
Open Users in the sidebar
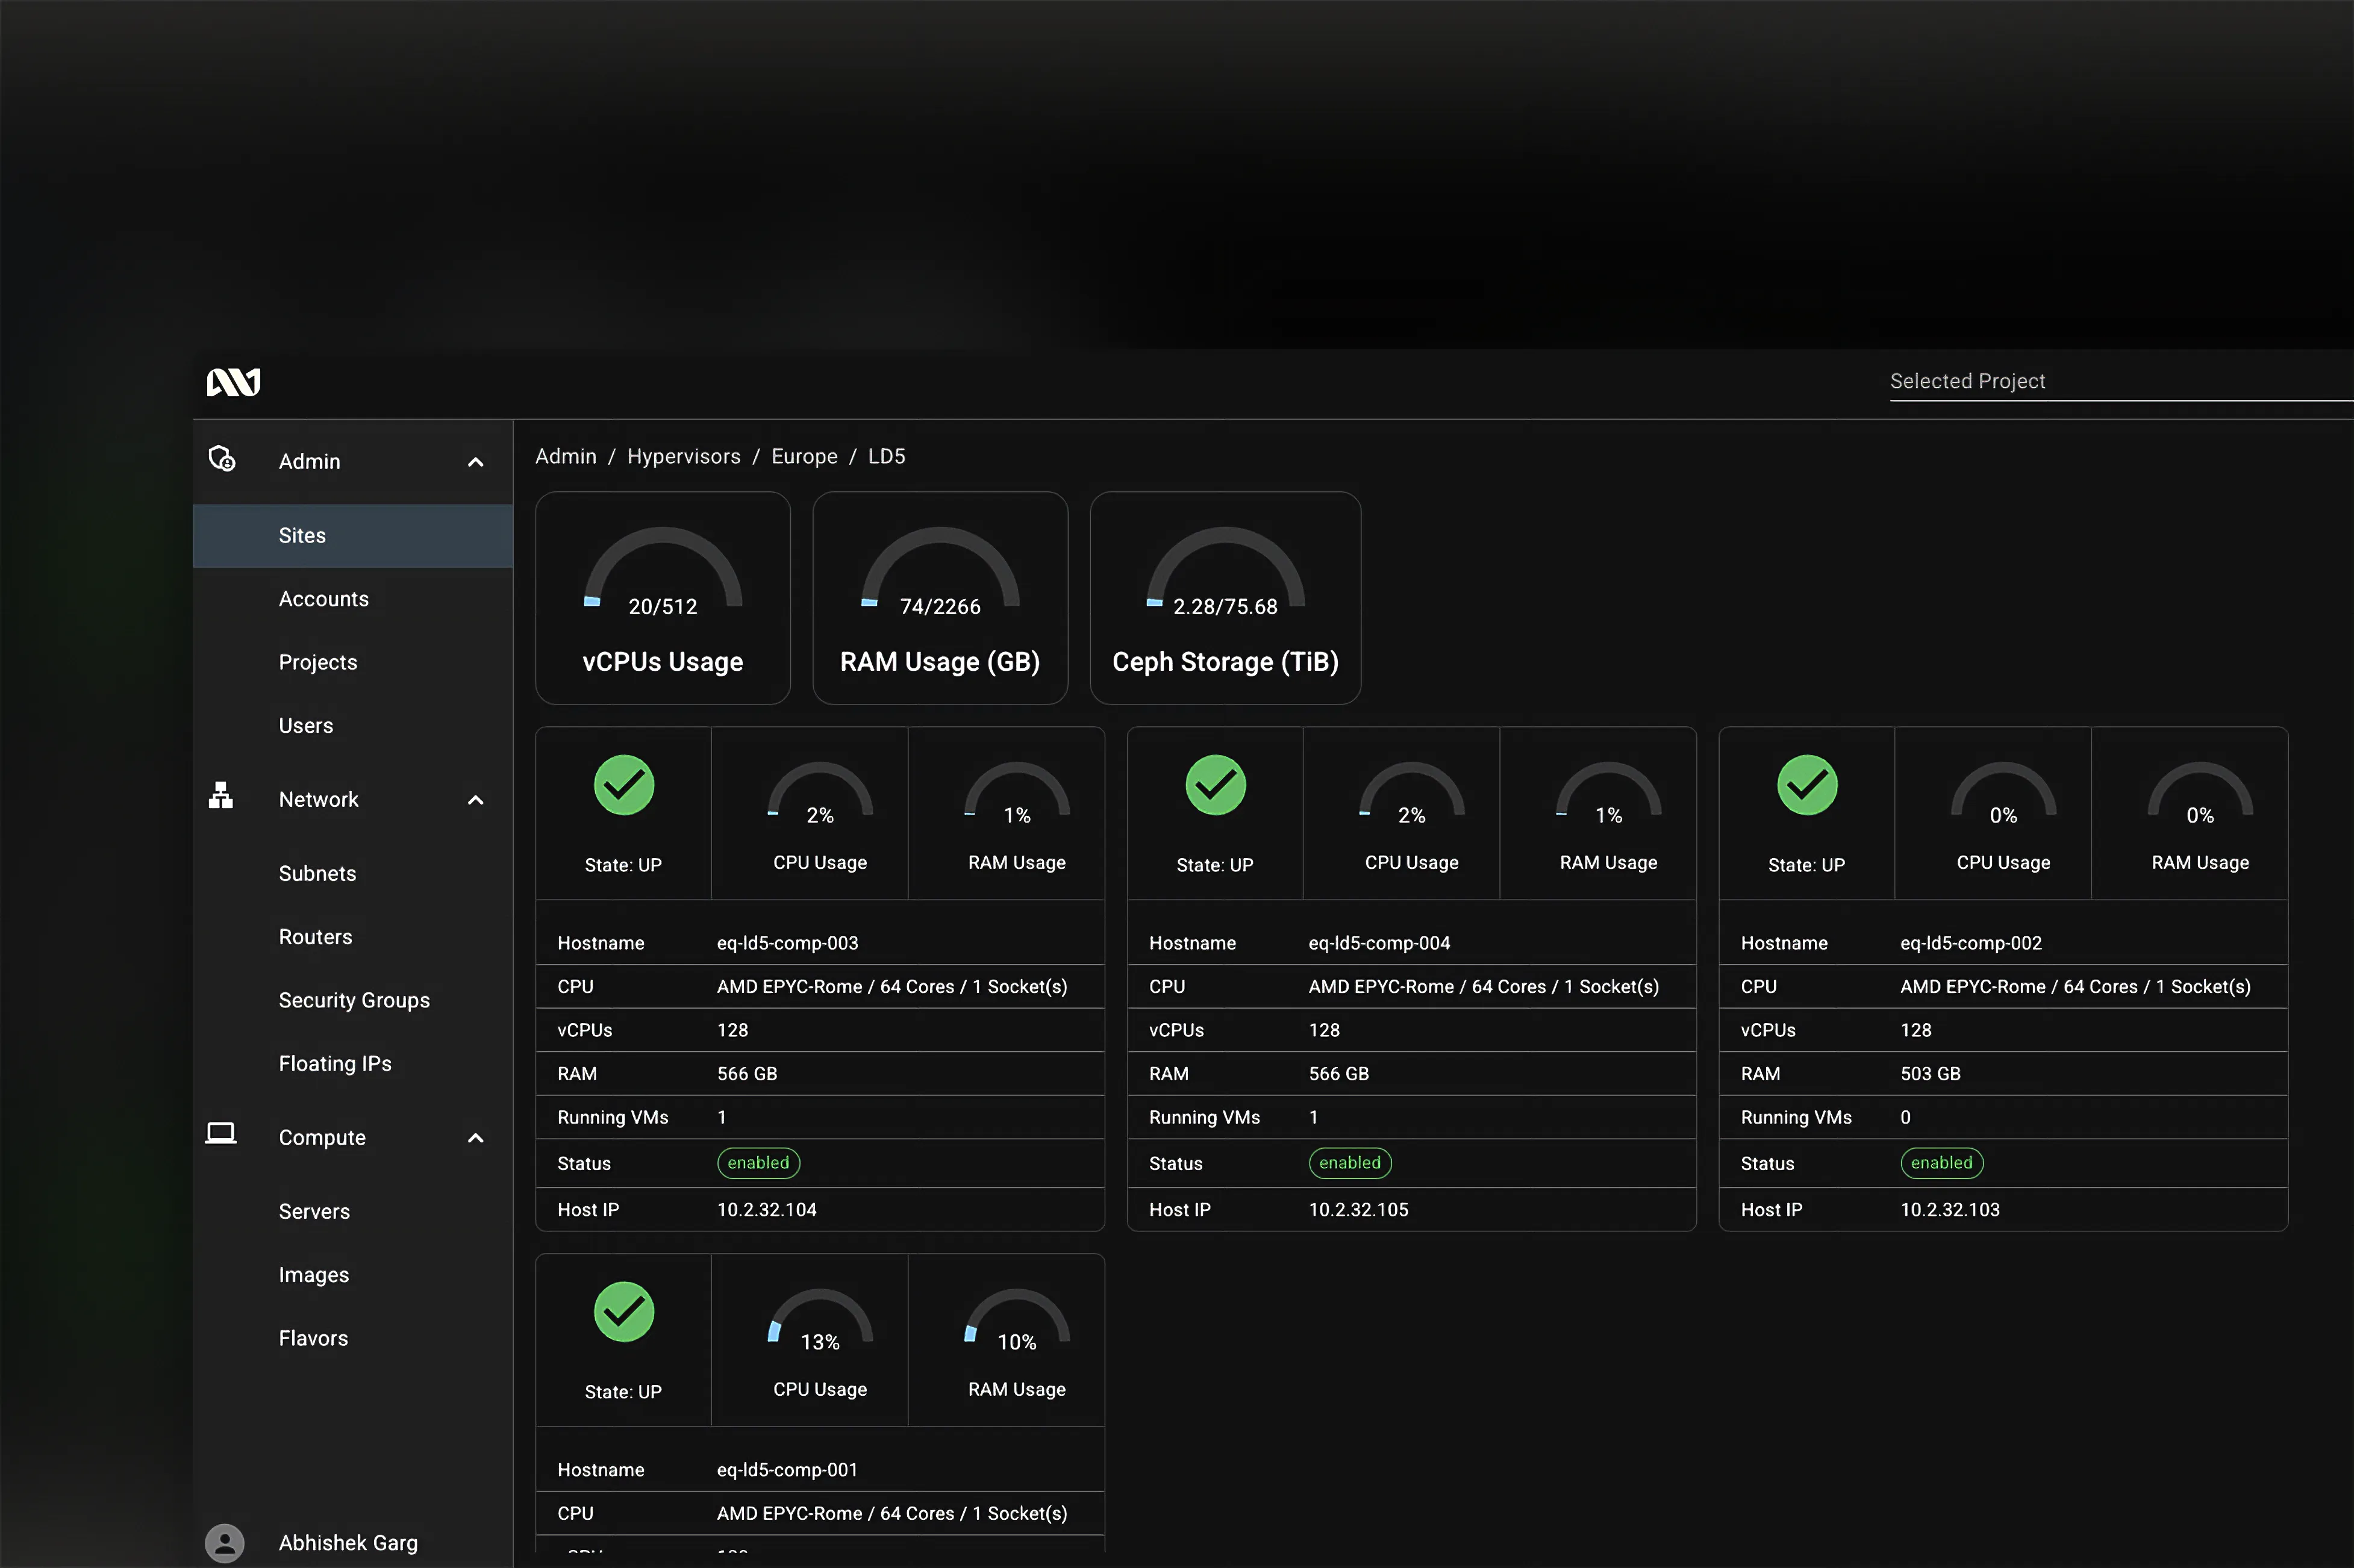tap(353, 726)
